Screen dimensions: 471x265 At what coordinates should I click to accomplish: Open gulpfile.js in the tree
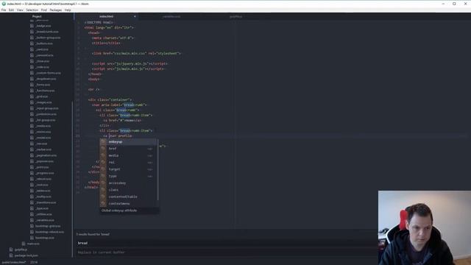[x=21, y=250]
